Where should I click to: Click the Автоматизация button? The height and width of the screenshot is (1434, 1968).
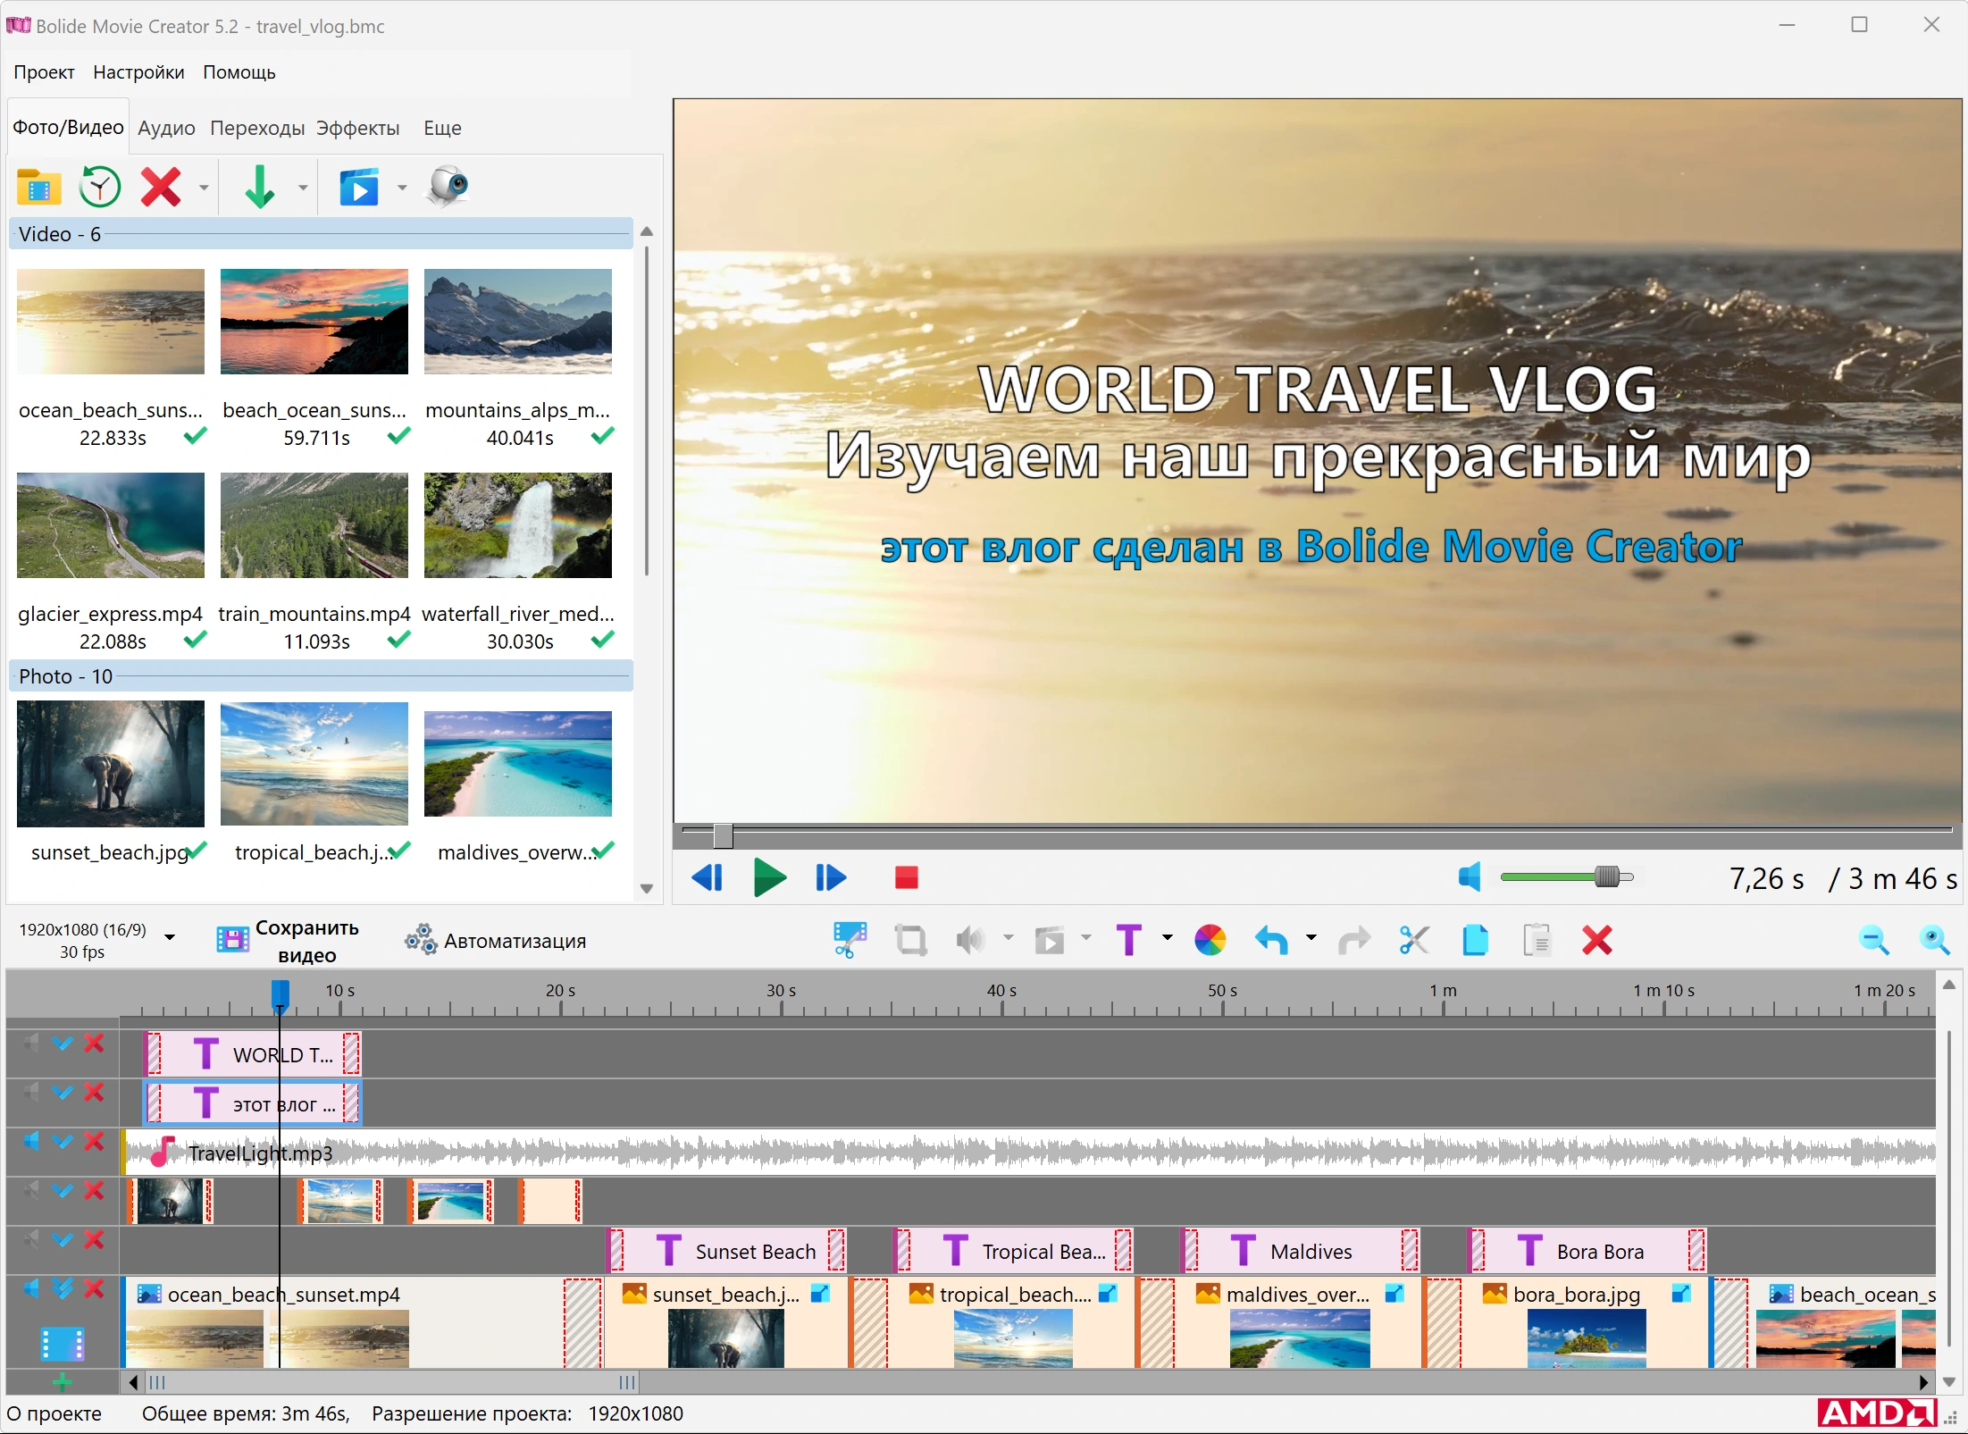(496, 941)
